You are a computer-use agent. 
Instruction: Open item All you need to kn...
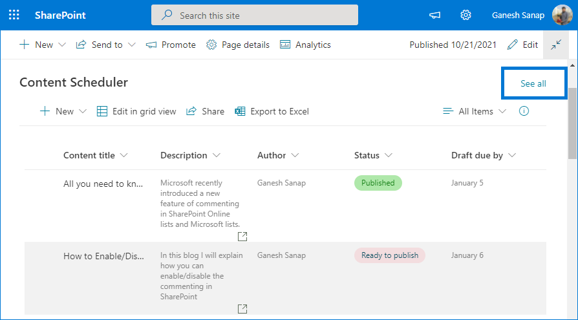click(x=103, y=184)
